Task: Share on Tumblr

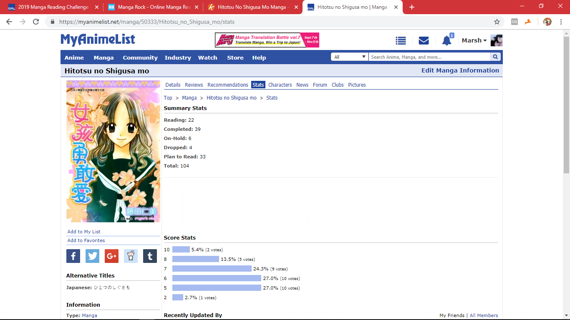Action: tap(150, 256)
